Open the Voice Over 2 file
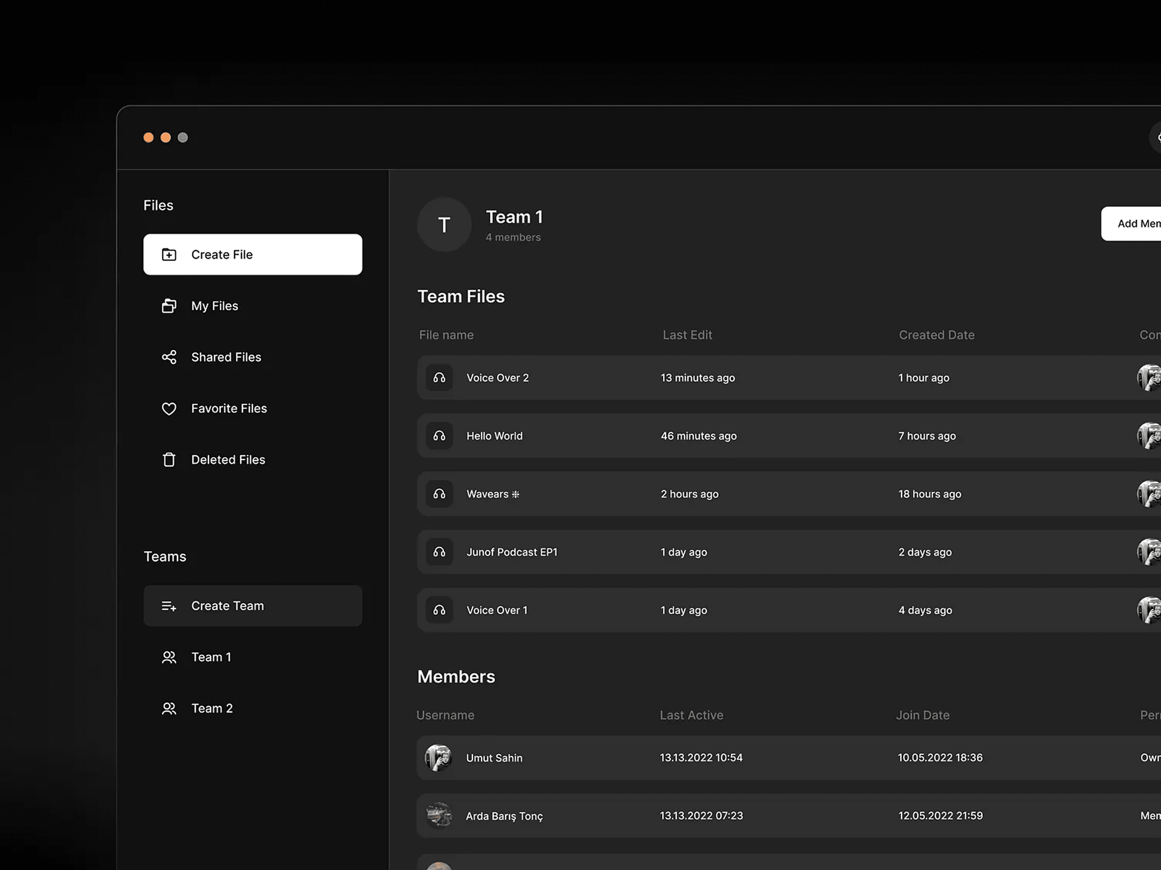 [789, 378]
